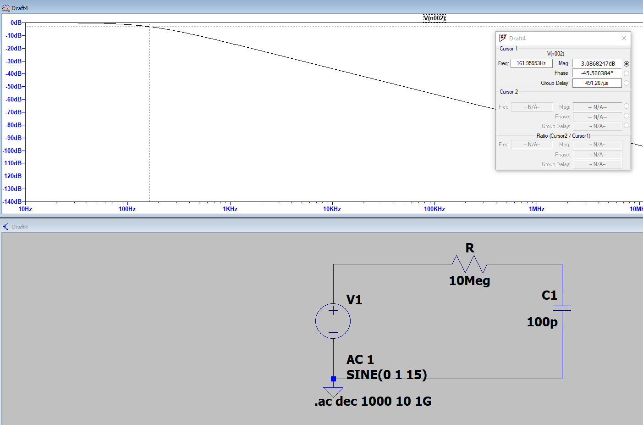Click the resistor name label R

click(x=470, y=248)
